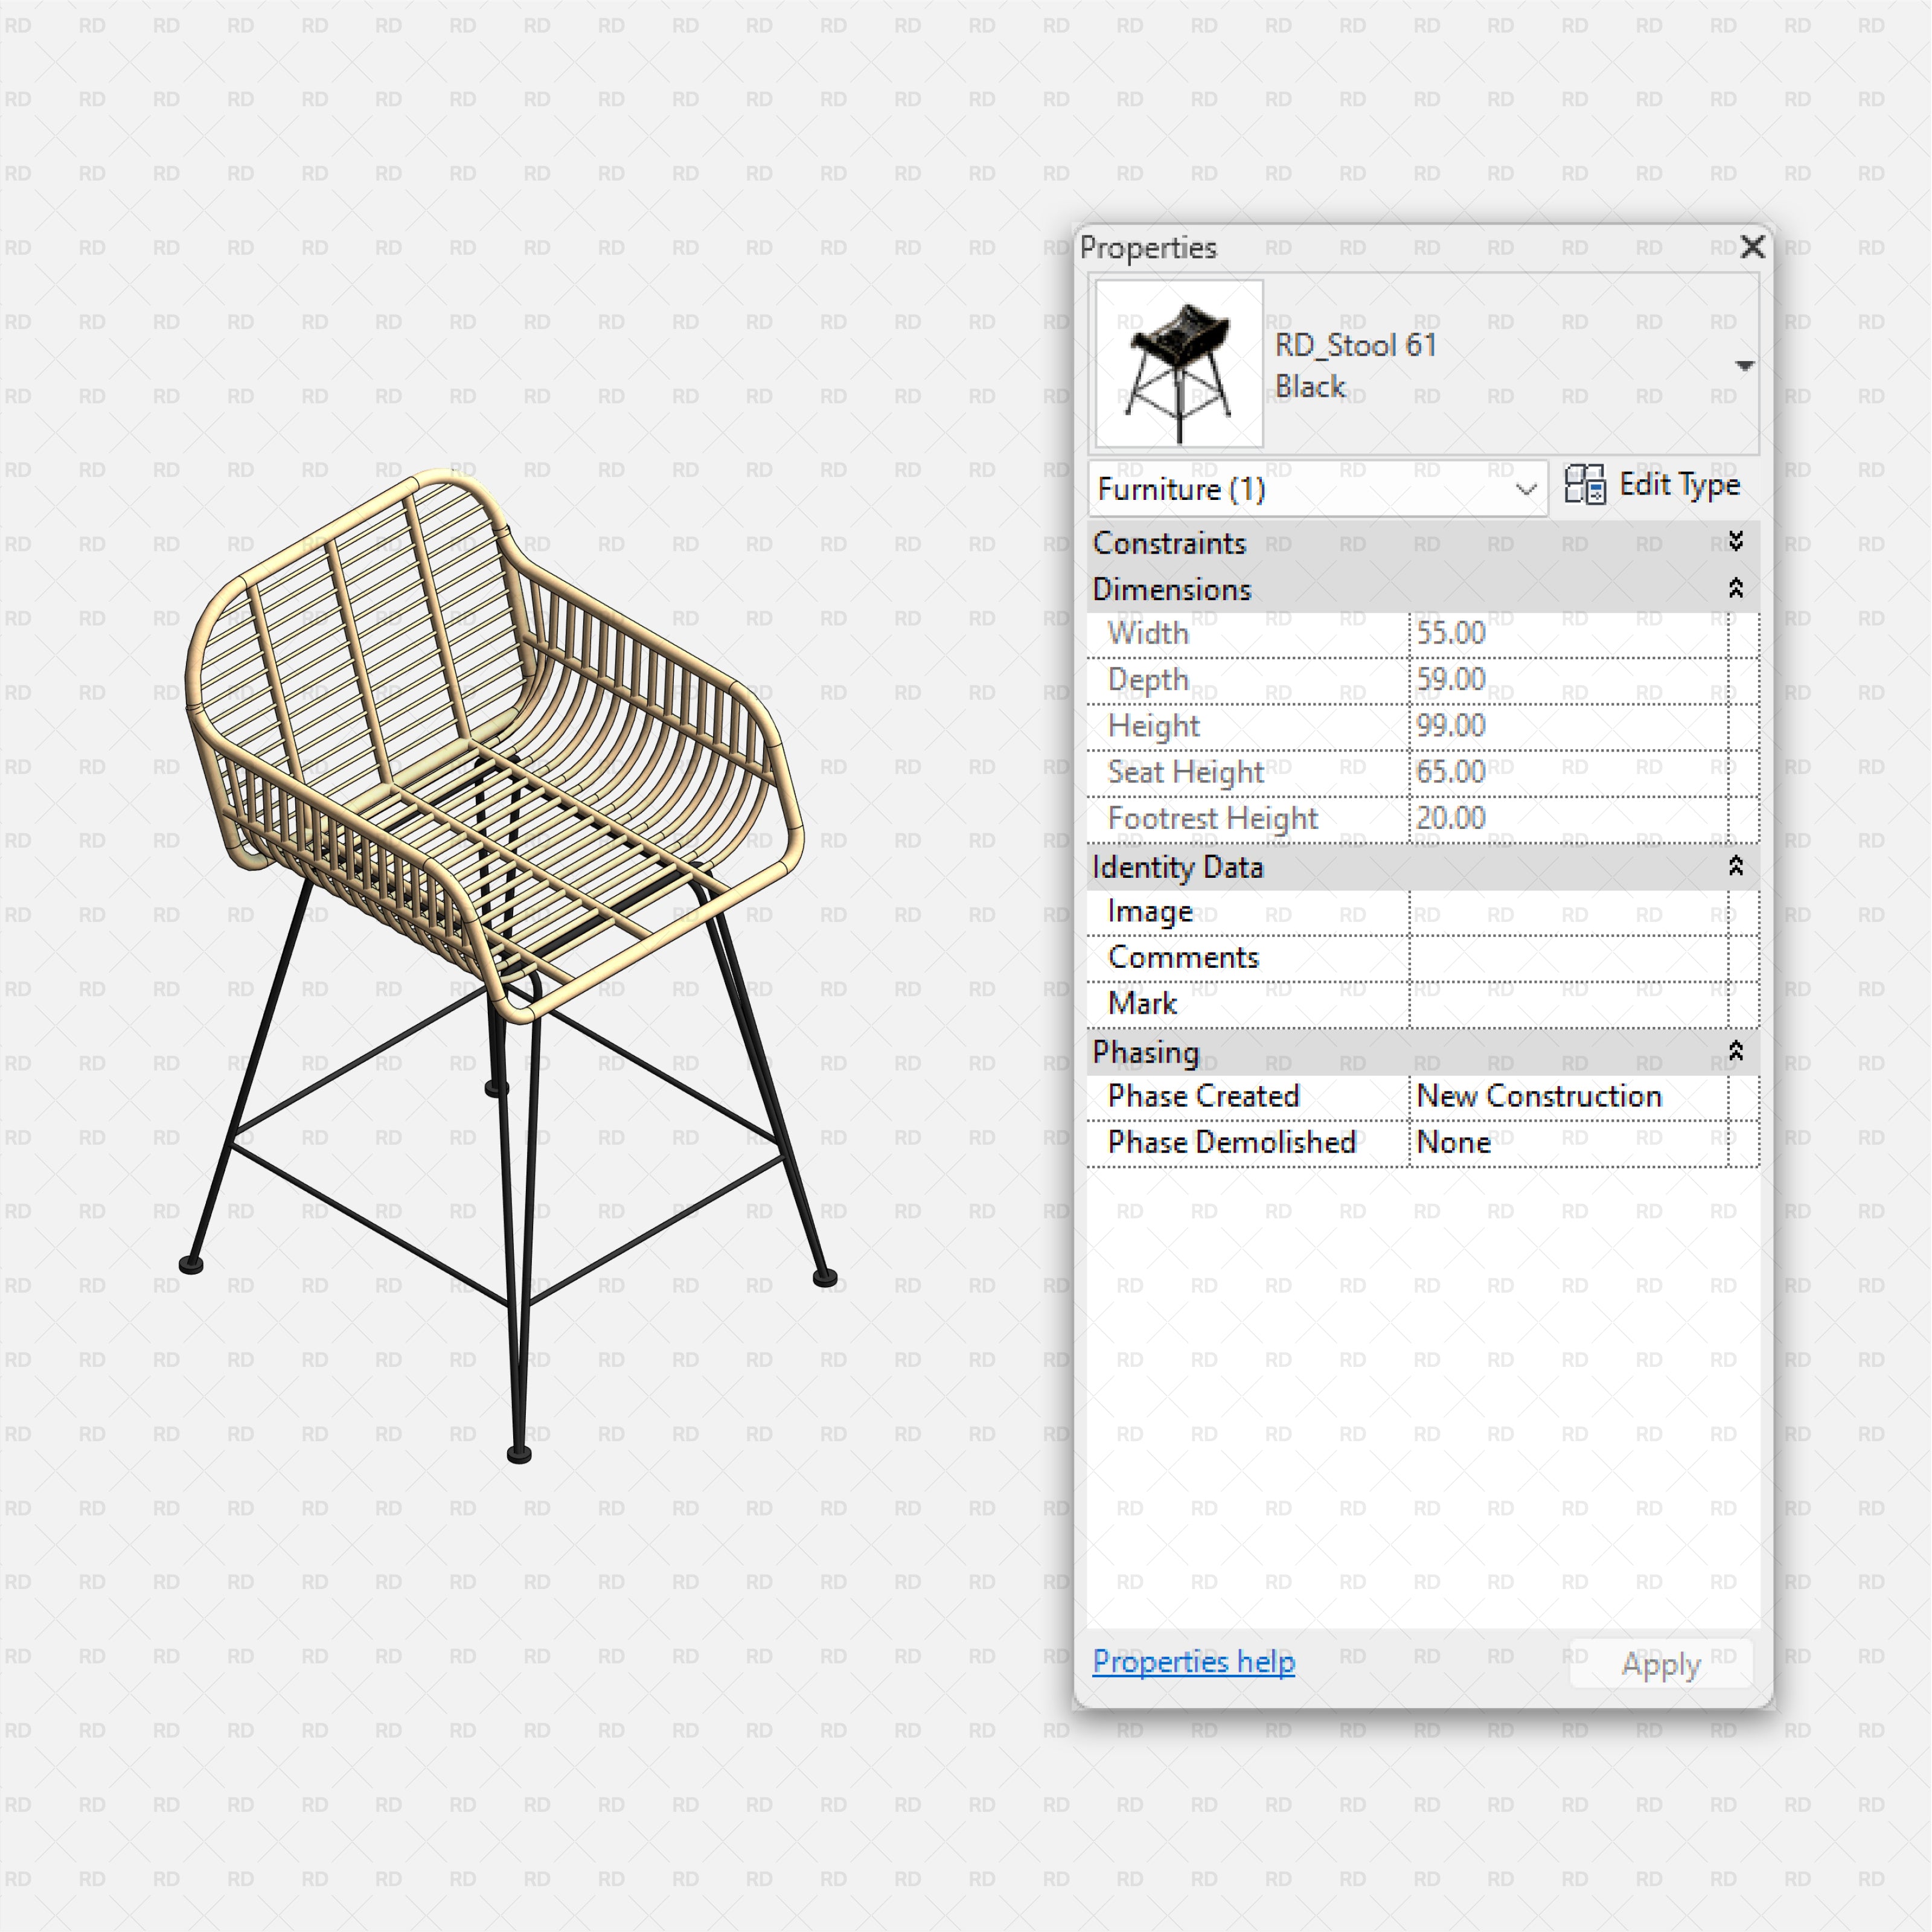The height and width of the screenshot is (1932, 1932).
Task: Collapse the Phasing section
Action: point(1737,1052)
